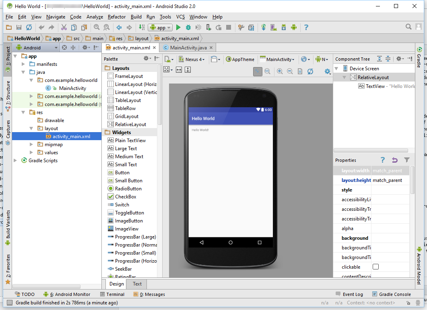Image resolution: width=427 pixels, height=310 pixels.
Task: Open the TODO tool window
Action: pos(25,294)
